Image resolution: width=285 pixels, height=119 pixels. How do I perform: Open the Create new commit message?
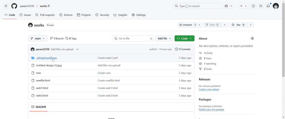(x=104, y=73)
